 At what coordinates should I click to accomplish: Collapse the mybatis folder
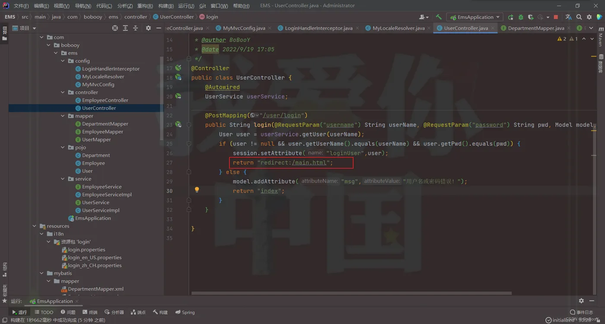click(42, 273)
